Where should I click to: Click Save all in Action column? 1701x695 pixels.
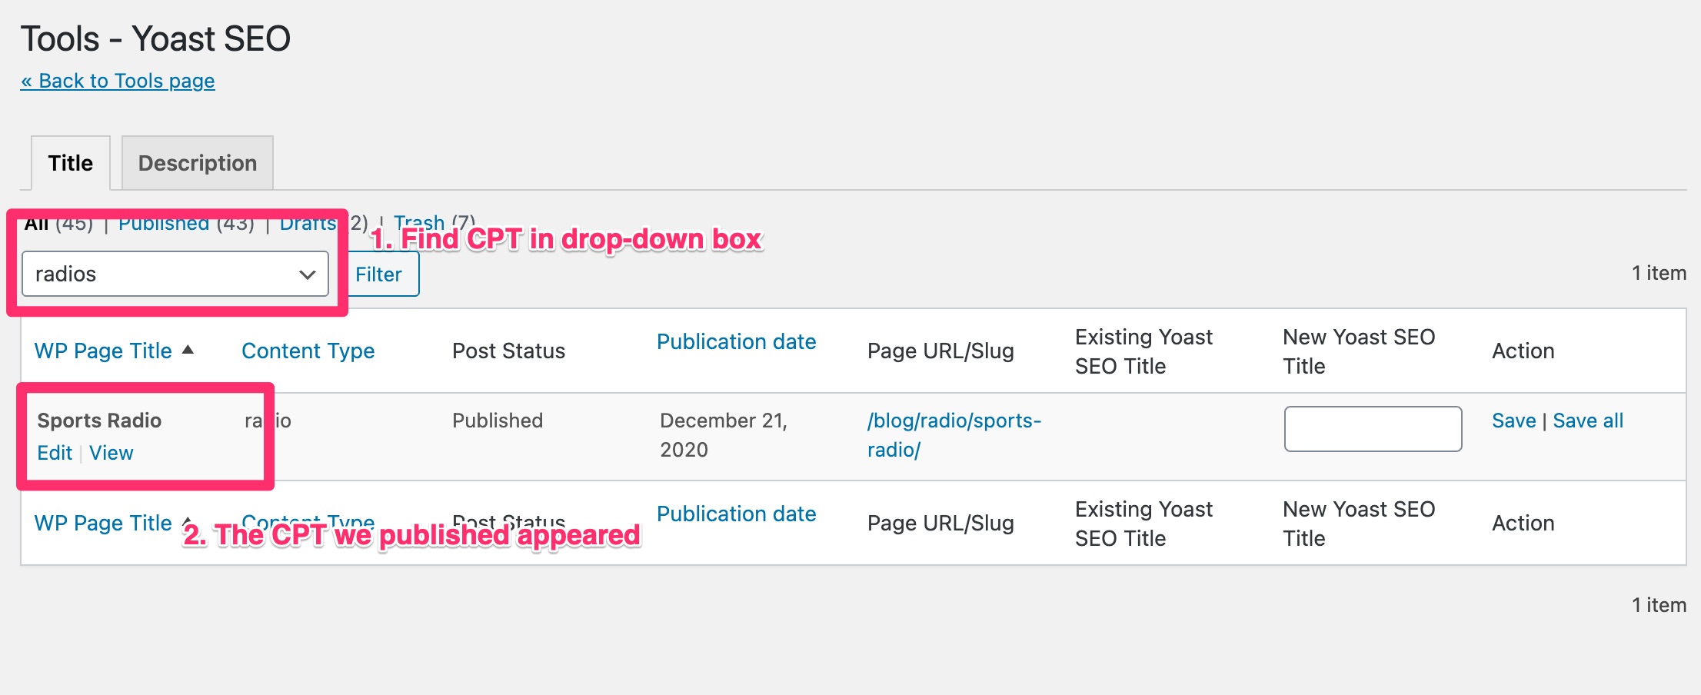tap(1588, 421)
